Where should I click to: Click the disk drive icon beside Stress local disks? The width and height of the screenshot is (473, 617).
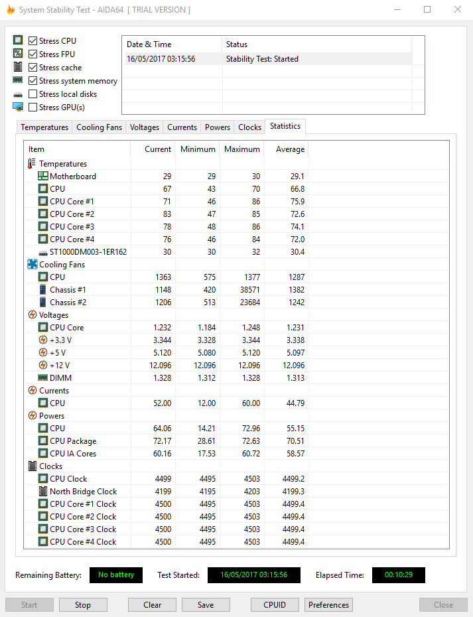(x=18, y=95)
